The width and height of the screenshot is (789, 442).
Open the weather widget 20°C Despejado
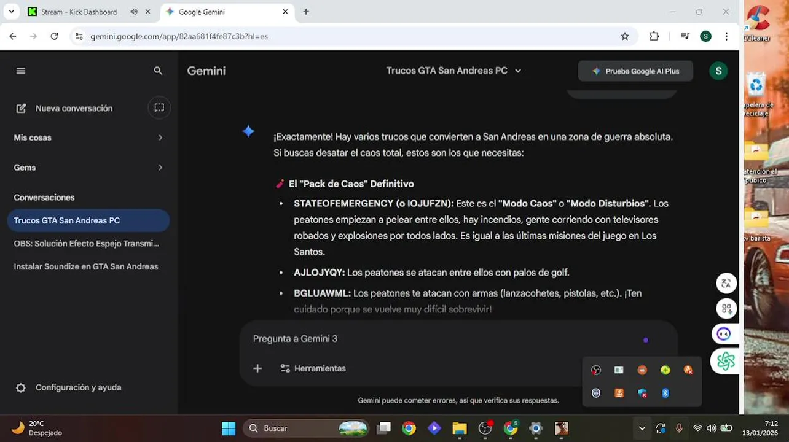point(38,428)
